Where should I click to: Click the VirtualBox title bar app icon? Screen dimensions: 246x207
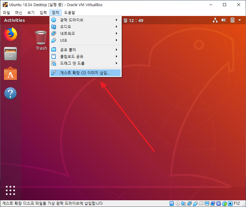coord(5,5)
